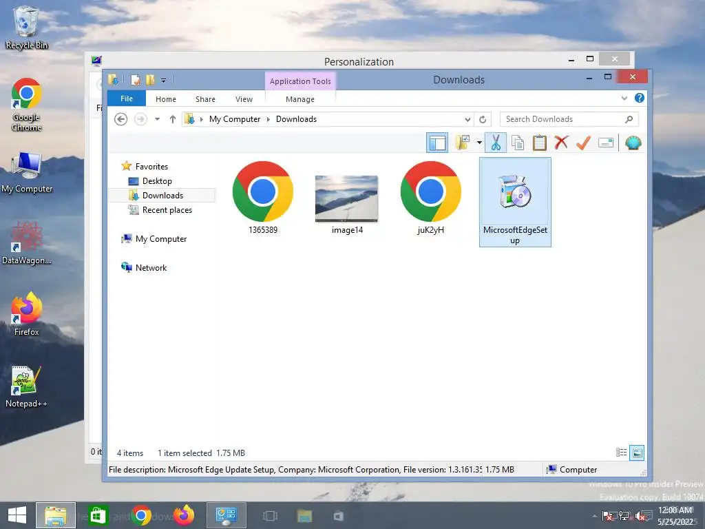Click the search magnifier icon
Image resolution: width=705 pixels, height=529 pixels.
629,119
